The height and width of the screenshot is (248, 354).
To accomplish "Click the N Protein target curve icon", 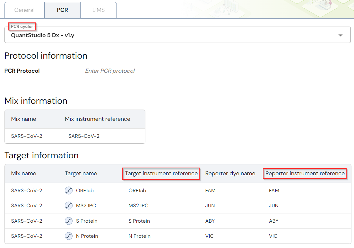I will click(x=69, y=236).
